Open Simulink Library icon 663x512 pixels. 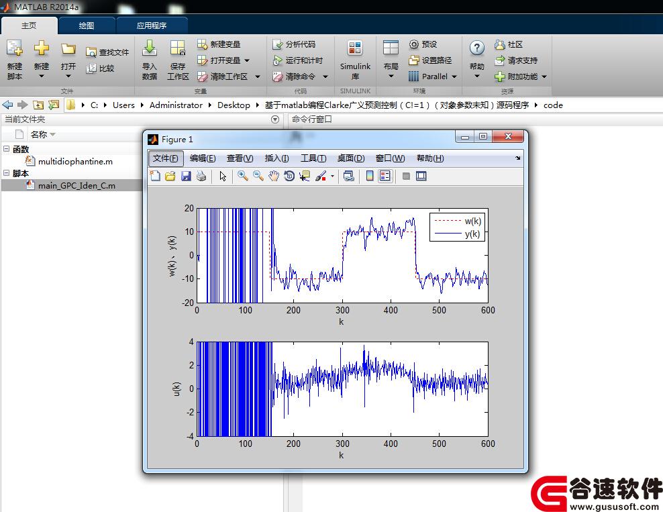click(355, 48)
